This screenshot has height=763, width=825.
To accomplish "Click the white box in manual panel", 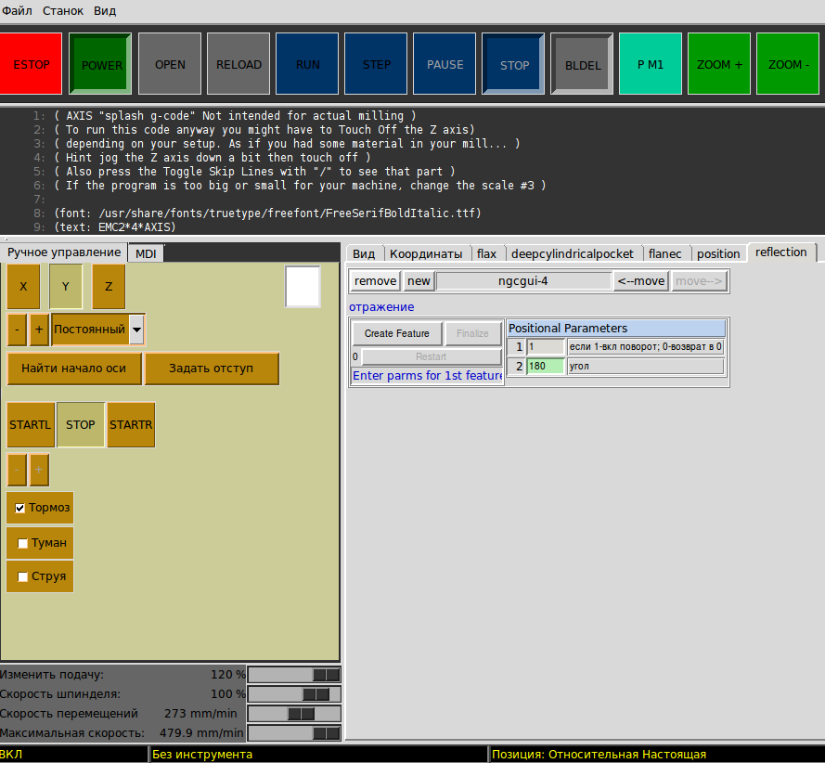I will [303, 286].
